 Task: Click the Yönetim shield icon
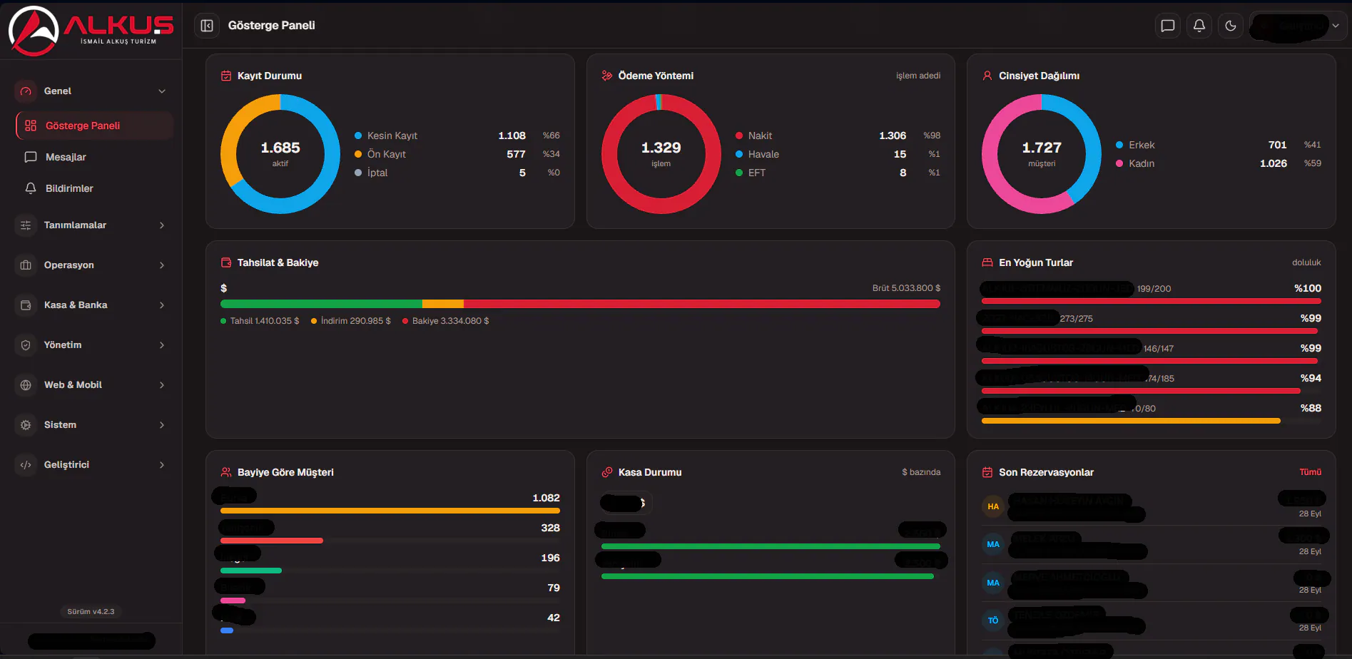click(26, 345)
